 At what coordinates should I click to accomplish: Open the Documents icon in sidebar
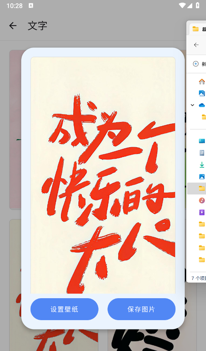202,153
